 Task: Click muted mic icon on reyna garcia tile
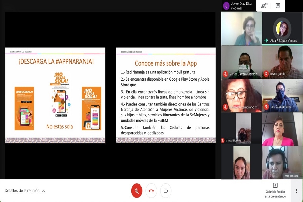click(x=266, y=74)
